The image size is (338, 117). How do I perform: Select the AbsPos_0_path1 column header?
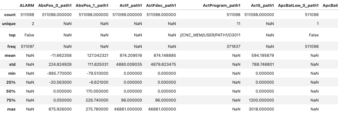point(55,5)
